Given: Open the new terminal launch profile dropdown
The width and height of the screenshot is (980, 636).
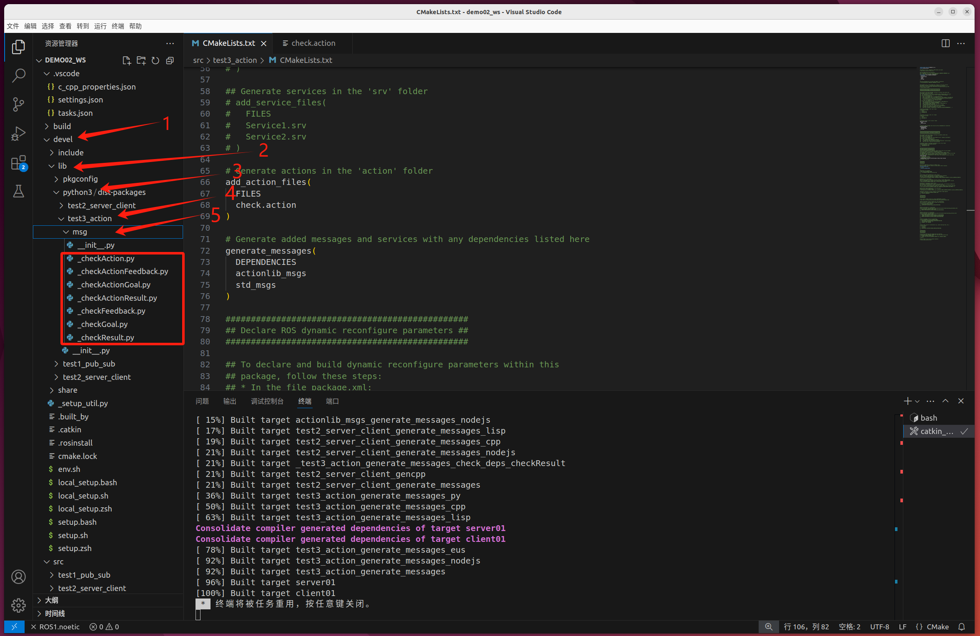Looking at the screenshot, I should coord(917,401).
